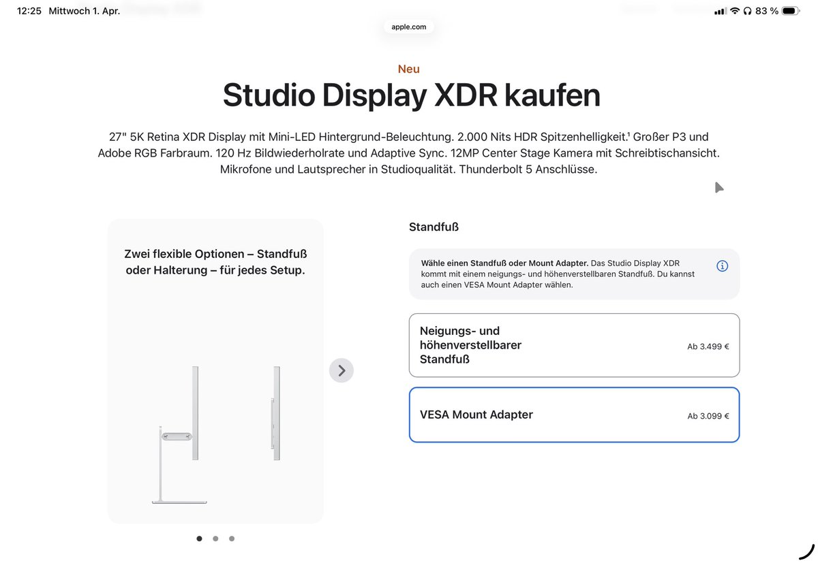Tap the date Mittwoch 1. Apr.
Viewport: 818px width, 563px height.
click(x=85, y=11)
